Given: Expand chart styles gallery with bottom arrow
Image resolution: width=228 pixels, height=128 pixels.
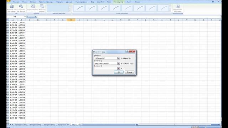Looking at the screenshot, I should click(170, 11).
